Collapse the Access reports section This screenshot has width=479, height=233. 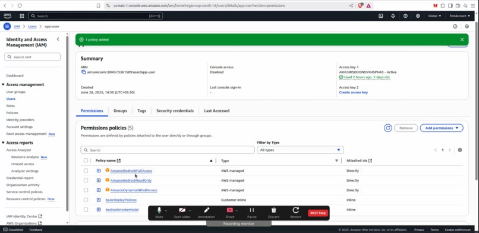coord(4,143)
